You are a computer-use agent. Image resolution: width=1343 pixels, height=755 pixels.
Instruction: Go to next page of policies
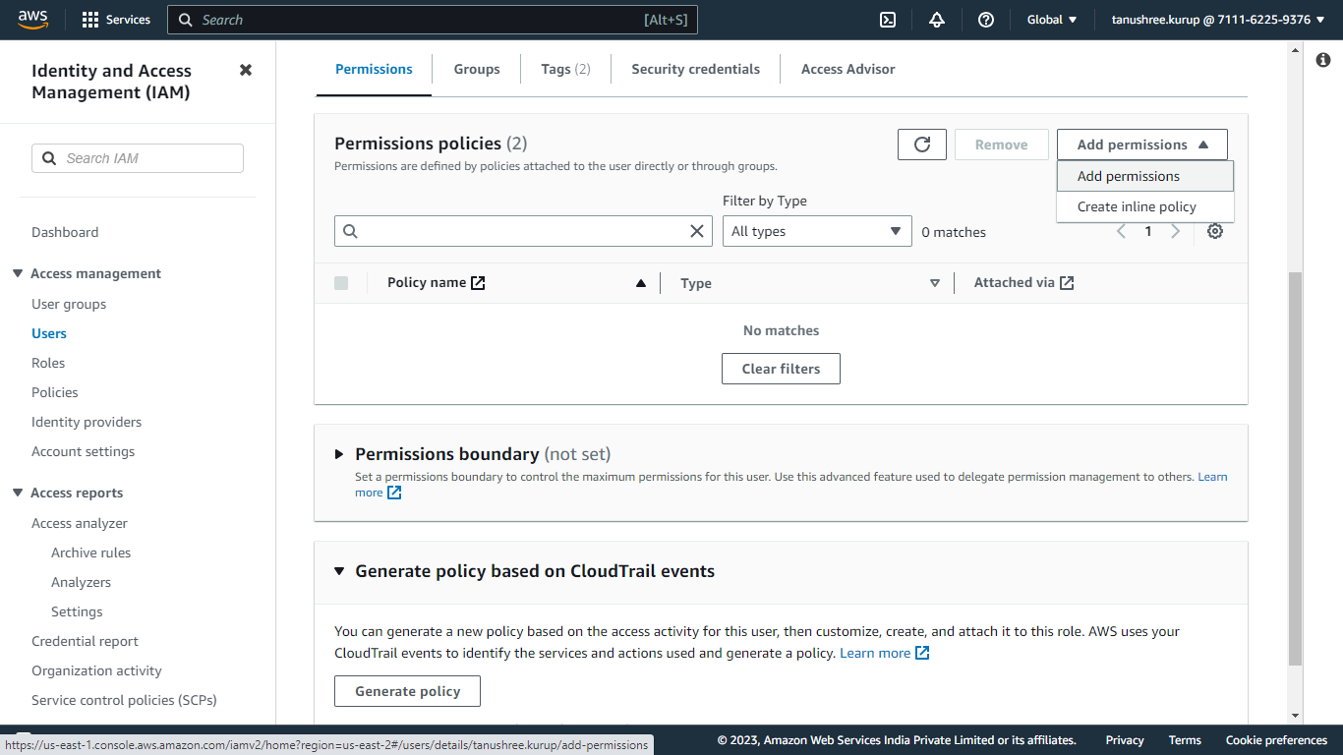pos(1175,231)
